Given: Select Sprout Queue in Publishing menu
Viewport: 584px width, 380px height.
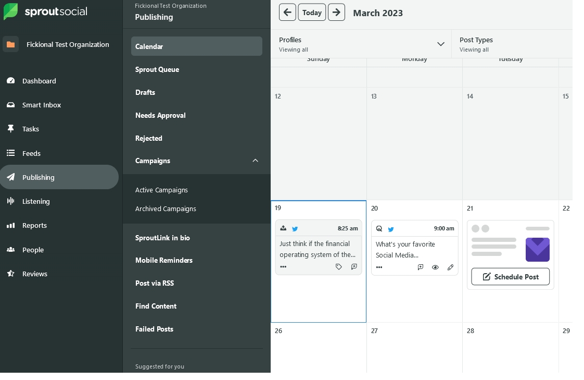Looking at the screenshot, I should (157, 69).
